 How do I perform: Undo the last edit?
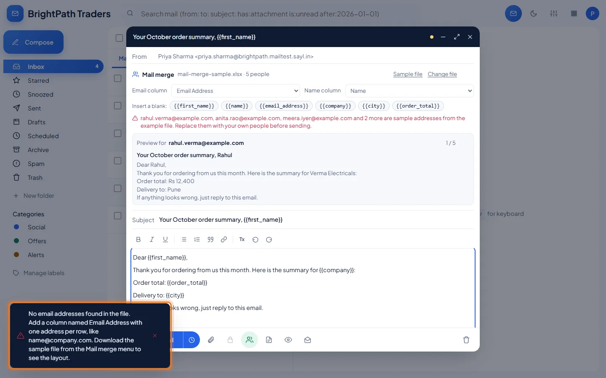[255, 239]
